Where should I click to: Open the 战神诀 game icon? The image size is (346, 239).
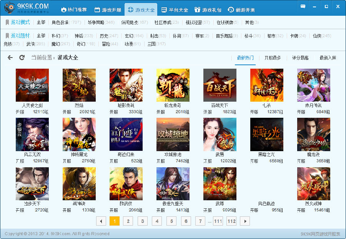(x=79, y=184)
